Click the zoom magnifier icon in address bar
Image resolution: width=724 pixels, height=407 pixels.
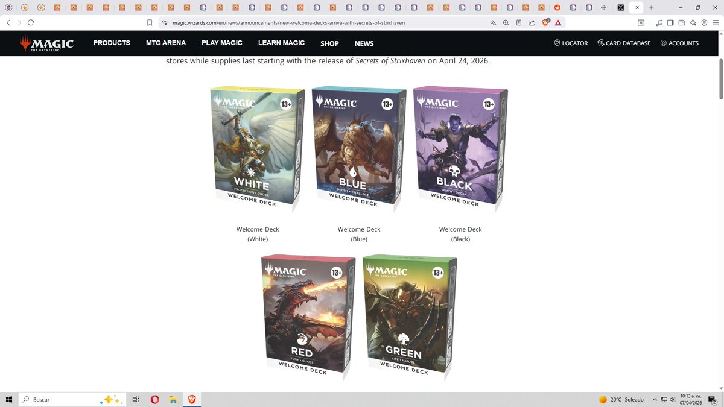click(506, 22)
